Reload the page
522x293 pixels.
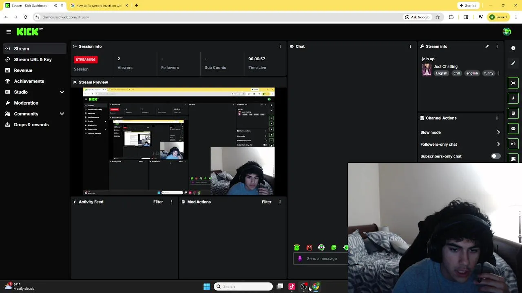25,17
